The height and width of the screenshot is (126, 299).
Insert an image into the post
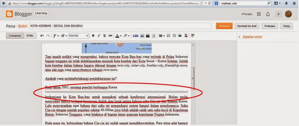pyautogui.click(x=142, y=36)
